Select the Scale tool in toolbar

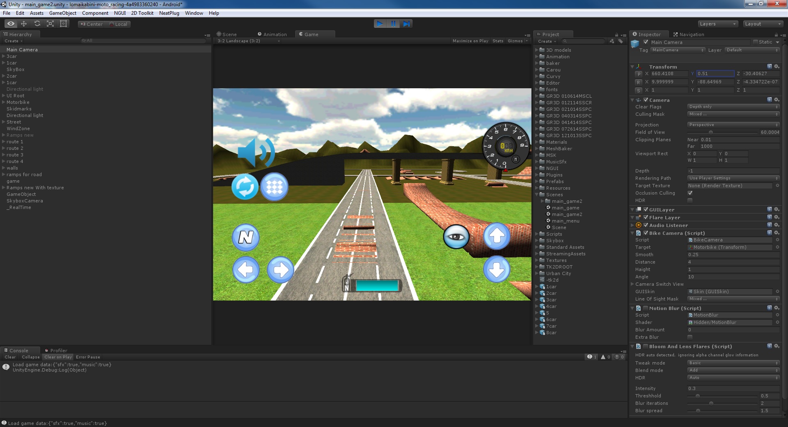pos(50,24)
